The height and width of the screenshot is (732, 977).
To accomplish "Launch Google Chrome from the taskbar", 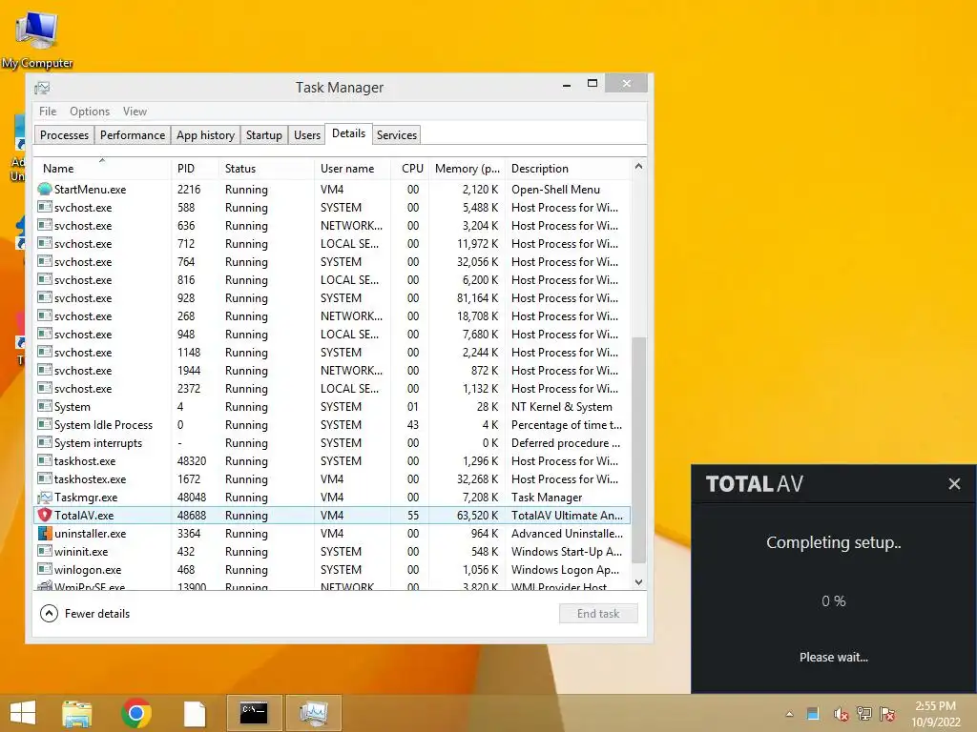I will coord(135,713).
